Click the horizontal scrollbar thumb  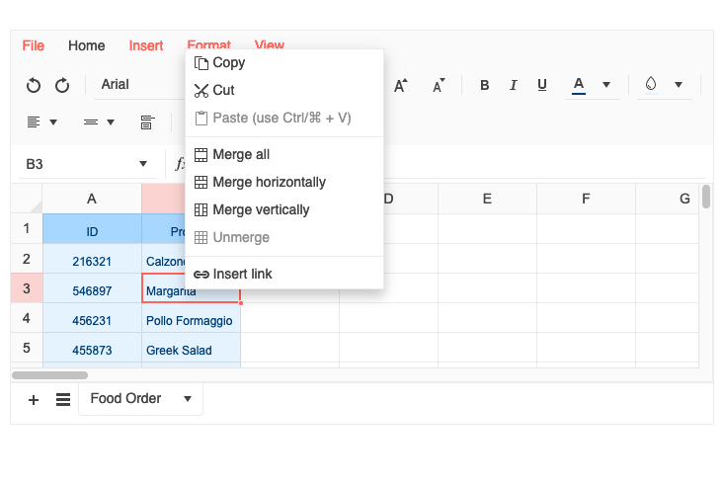click(49, 375)
